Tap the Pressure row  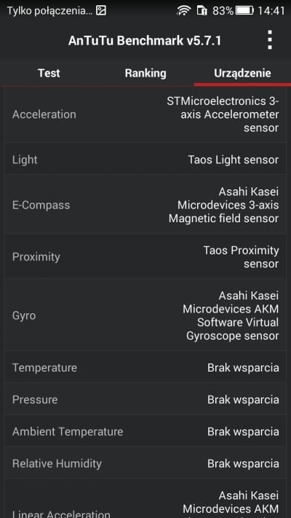click(145, 399)
